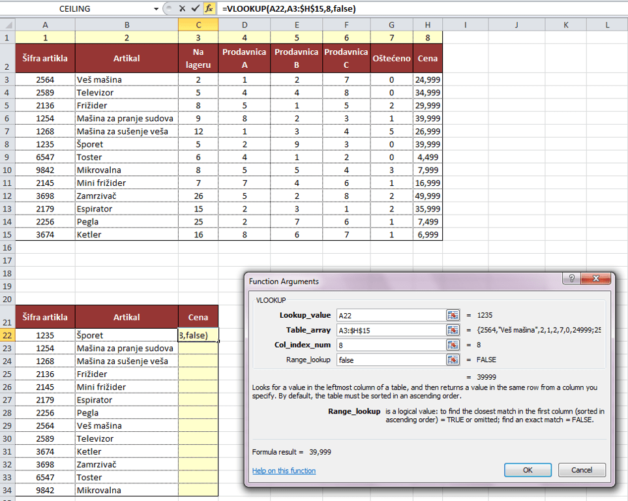This screenshot has width=628, height=501.
Task: Click the 'Artikal' header in row 21
Action: coord(127,317)
